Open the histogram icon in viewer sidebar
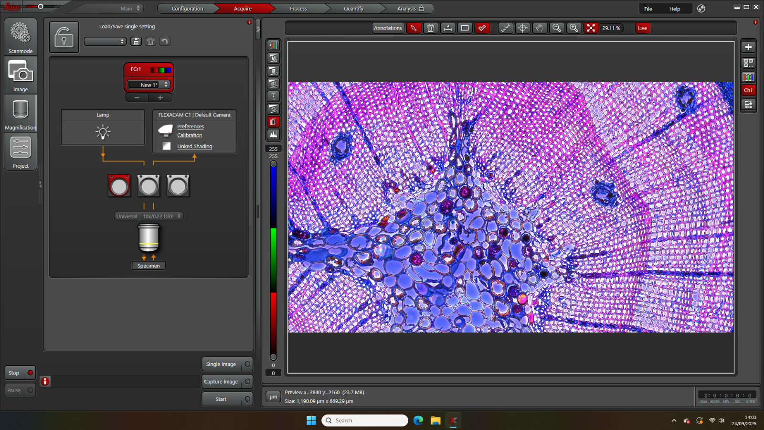Screen dimensions: 764x430 click(273, 135)
